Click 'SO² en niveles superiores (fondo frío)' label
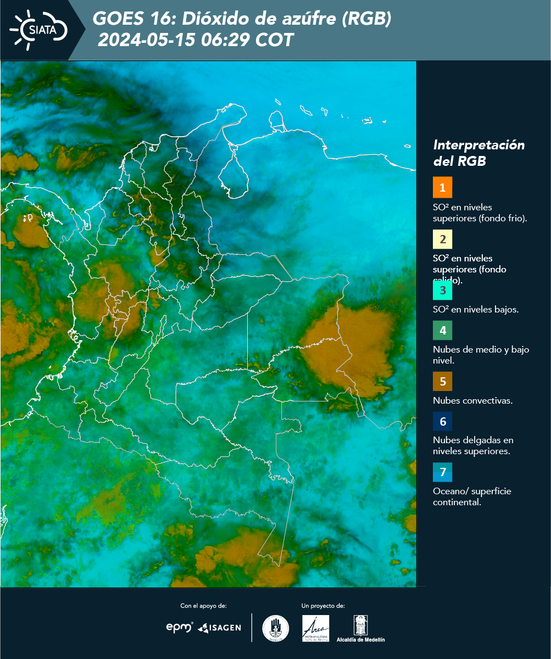 (480, 213)
